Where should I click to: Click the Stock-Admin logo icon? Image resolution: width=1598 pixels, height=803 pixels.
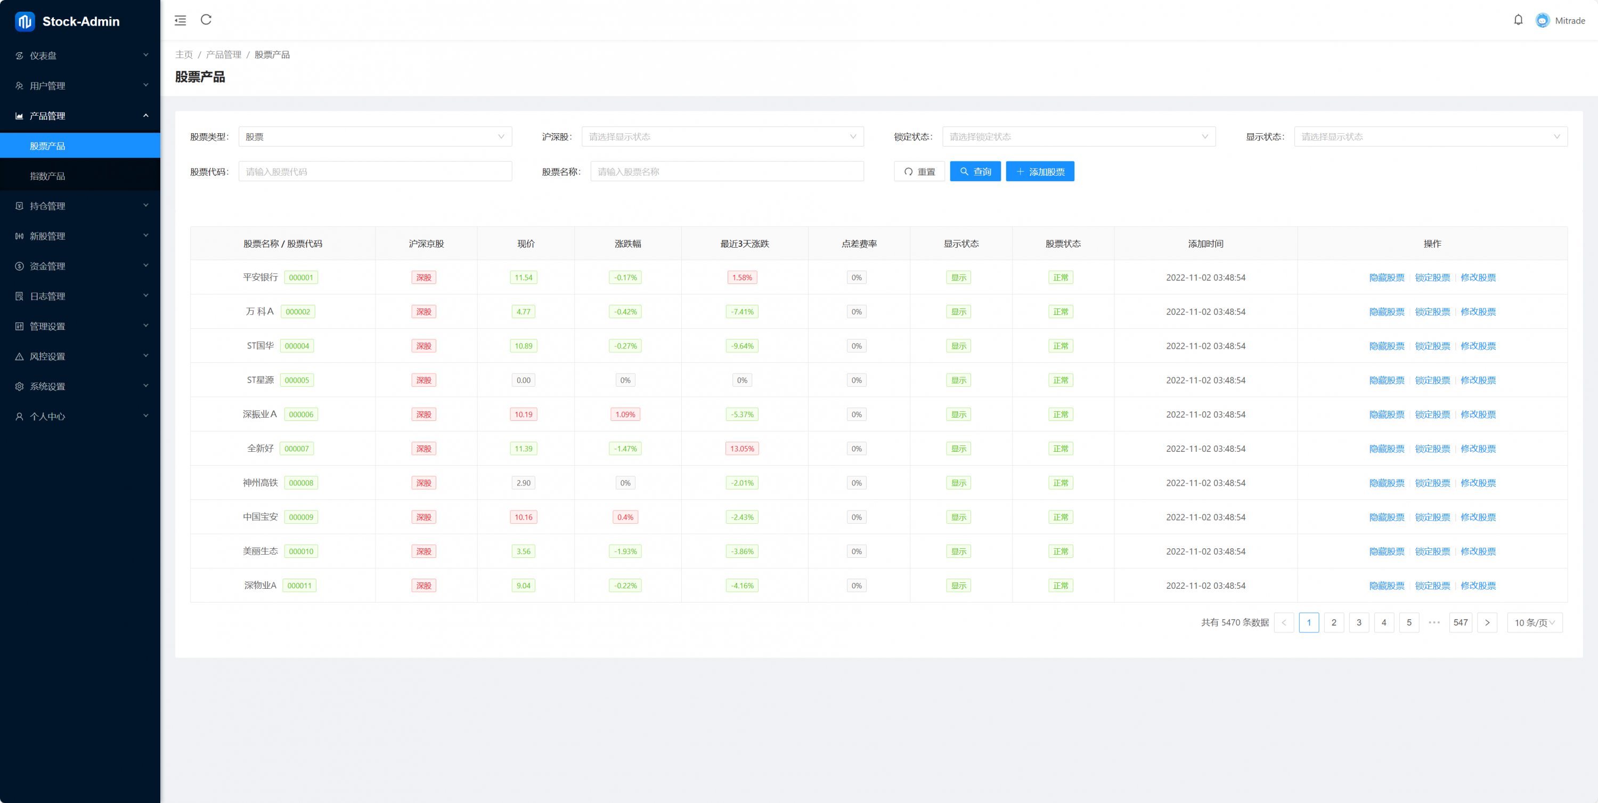[24, 22]
